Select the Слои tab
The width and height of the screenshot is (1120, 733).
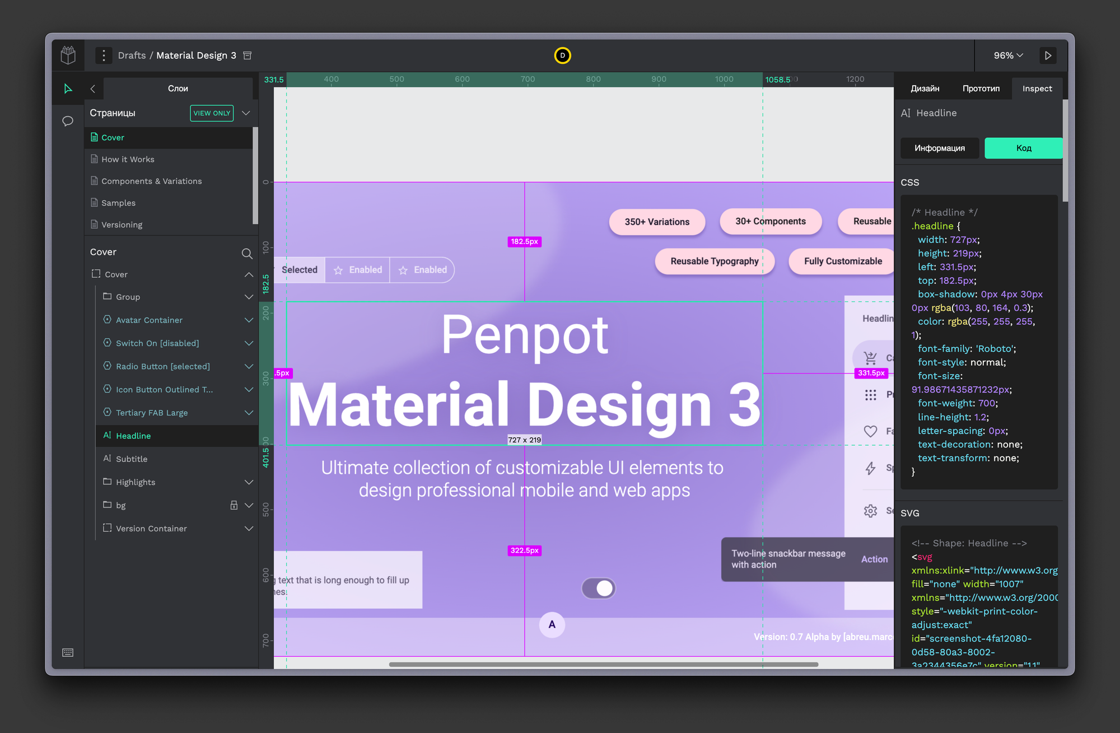tap(178, 88)
